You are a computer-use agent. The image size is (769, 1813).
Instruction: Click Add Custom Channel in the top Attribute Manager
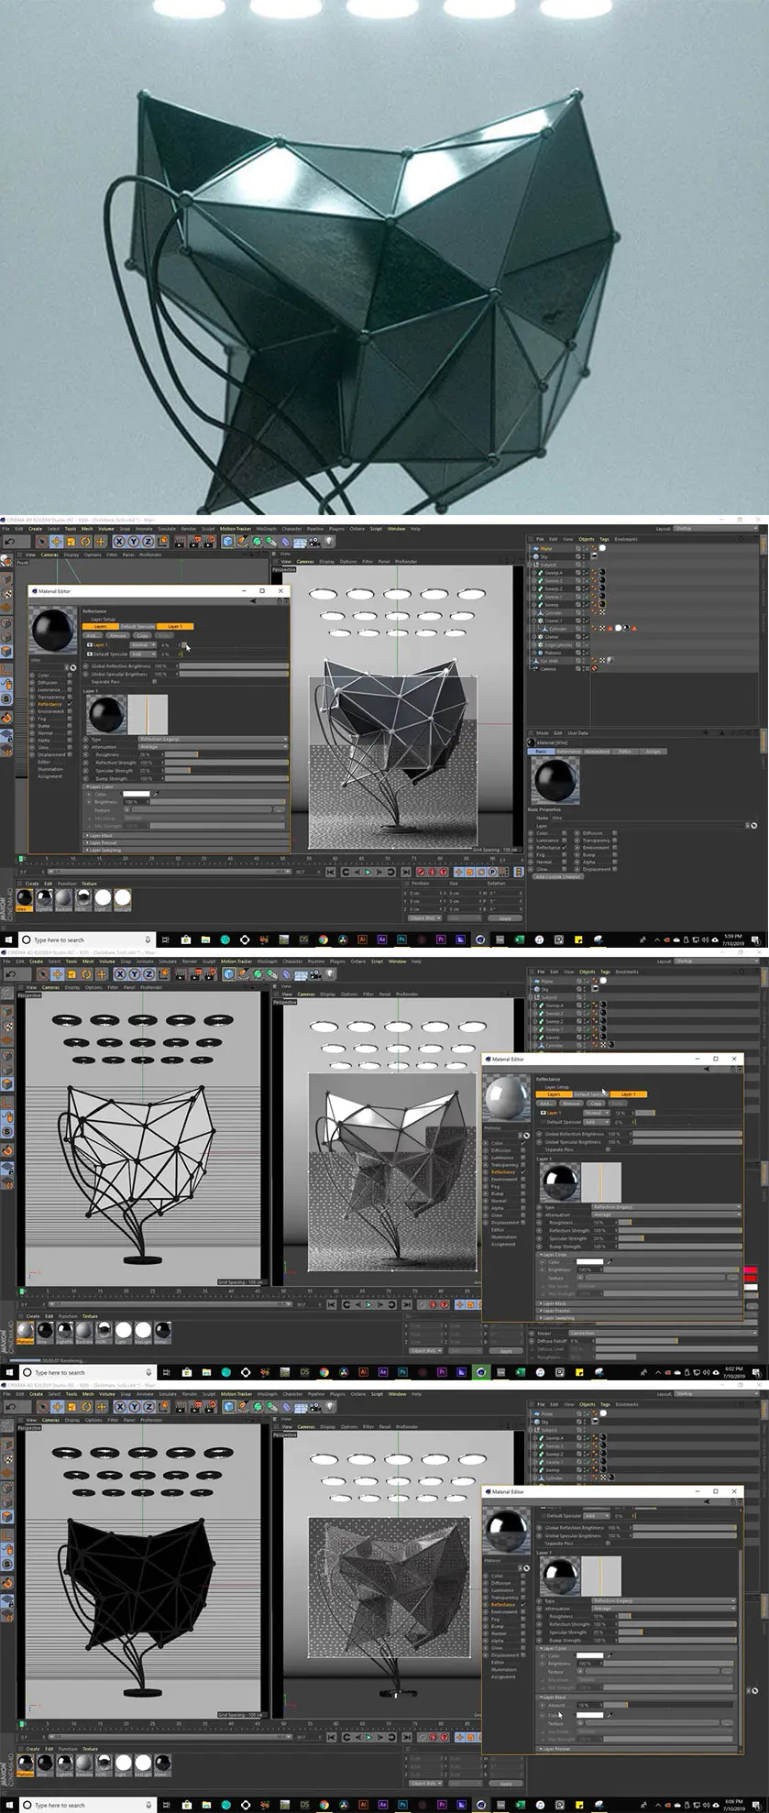557,876
